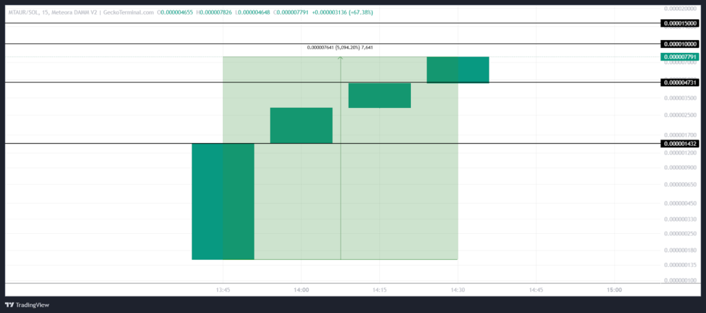Click the Open value 0.000004655 in header
This screenshot has height=313, width=706.
[175, 12]
